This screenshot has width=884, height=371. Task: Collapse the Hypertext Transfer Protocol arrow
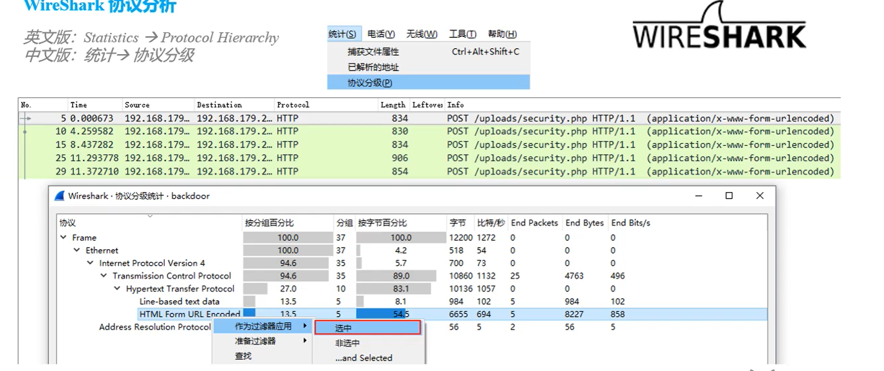coord(117,288)
